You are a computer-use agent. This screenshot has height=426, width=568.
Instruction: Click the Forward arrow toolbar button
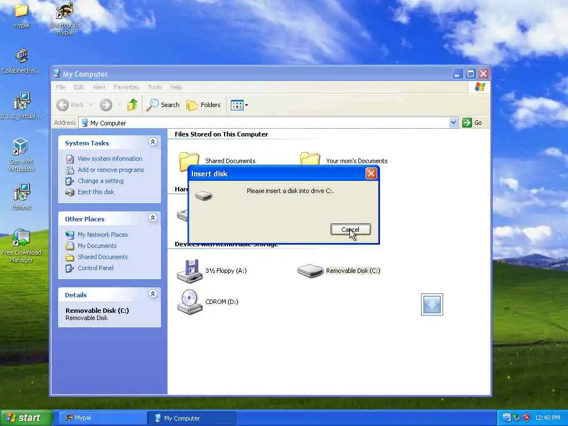106,105
